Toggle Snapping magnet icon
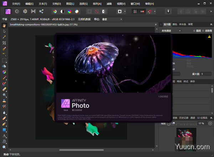Image resolution: width=214 pixels, height=157 pixels. click(149, 12)
